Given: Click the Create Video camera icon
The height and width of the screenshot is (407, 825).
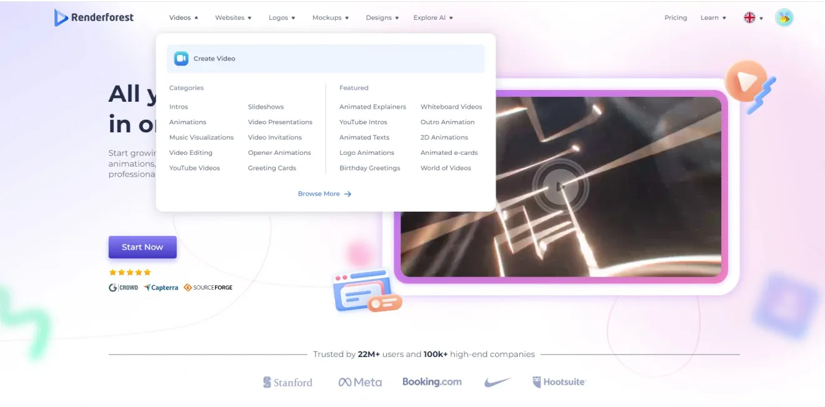Looking at the screenshot, I should coord(181,58).
